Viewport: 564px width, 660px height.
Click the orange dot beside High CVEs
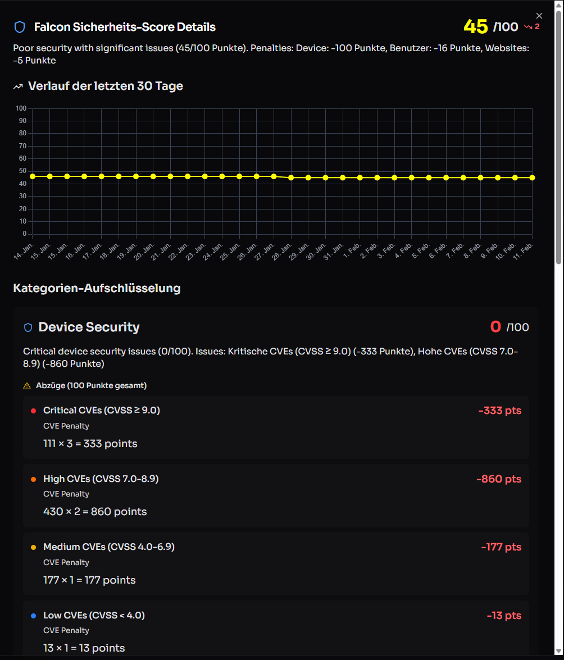(34, 479)
